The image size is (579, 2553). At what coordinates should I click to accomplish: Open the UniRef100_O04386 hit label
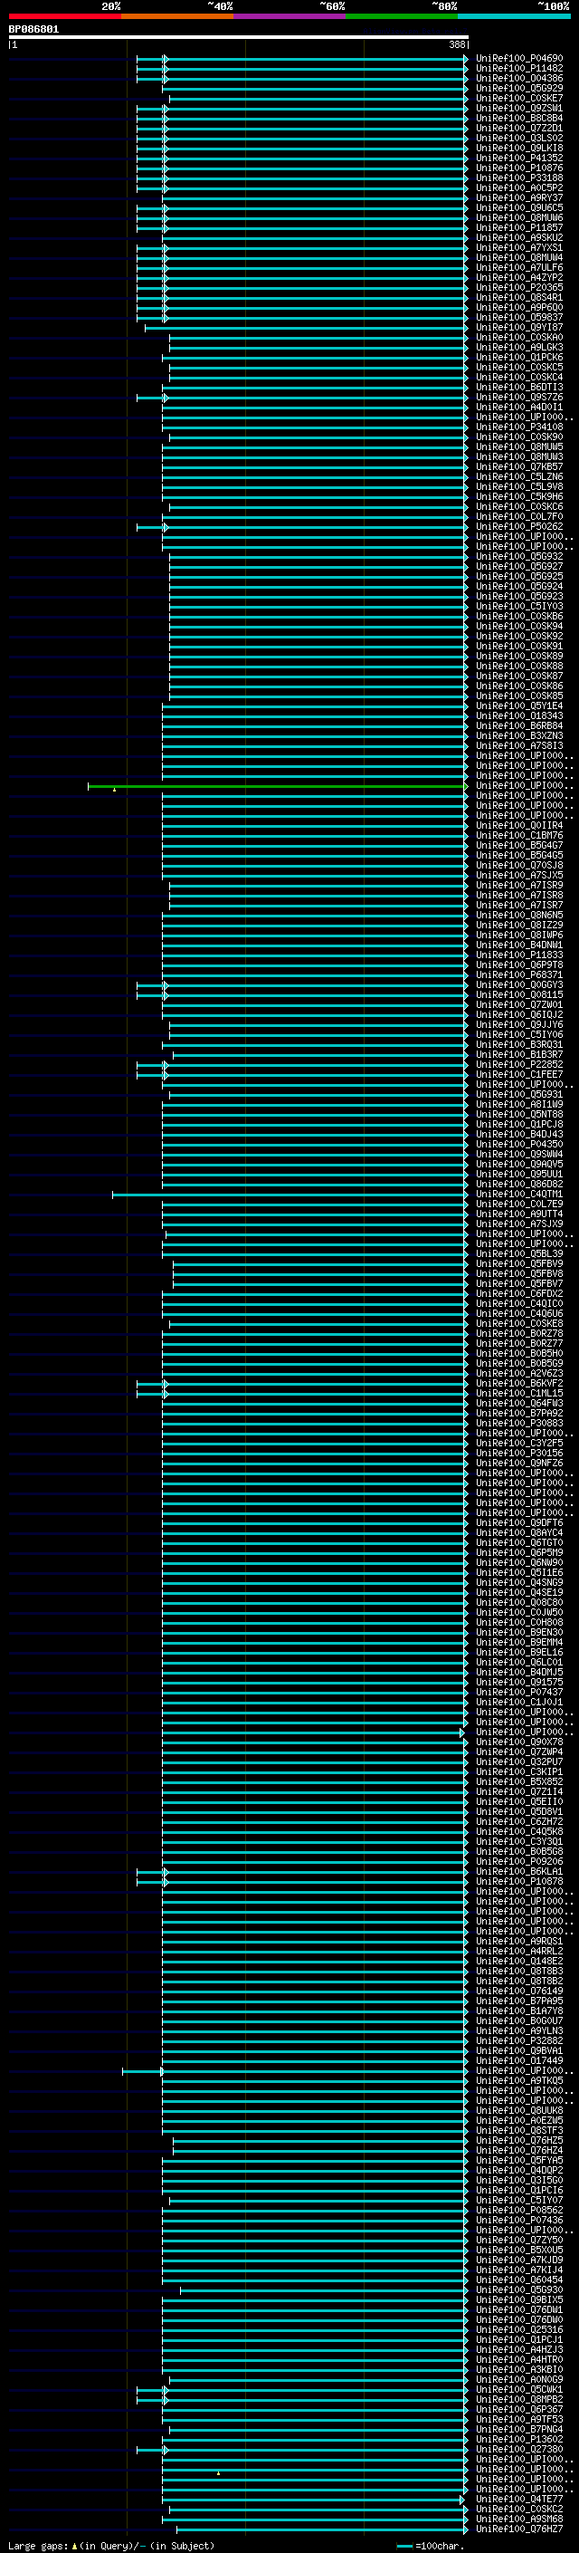[x=519, y=78]
